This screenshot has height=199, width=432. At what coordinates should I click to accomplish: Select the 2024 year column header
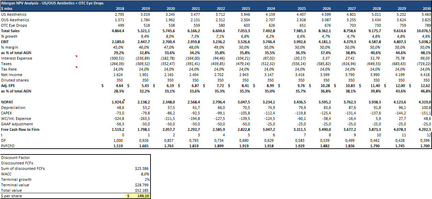(x=270, y=9)
